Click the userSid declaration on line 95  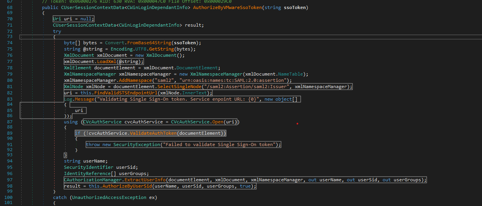(x=125, y=167)
